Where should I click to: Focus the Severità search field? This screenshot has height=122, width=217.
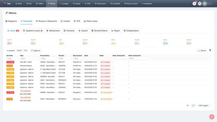[x=12, y=58]
